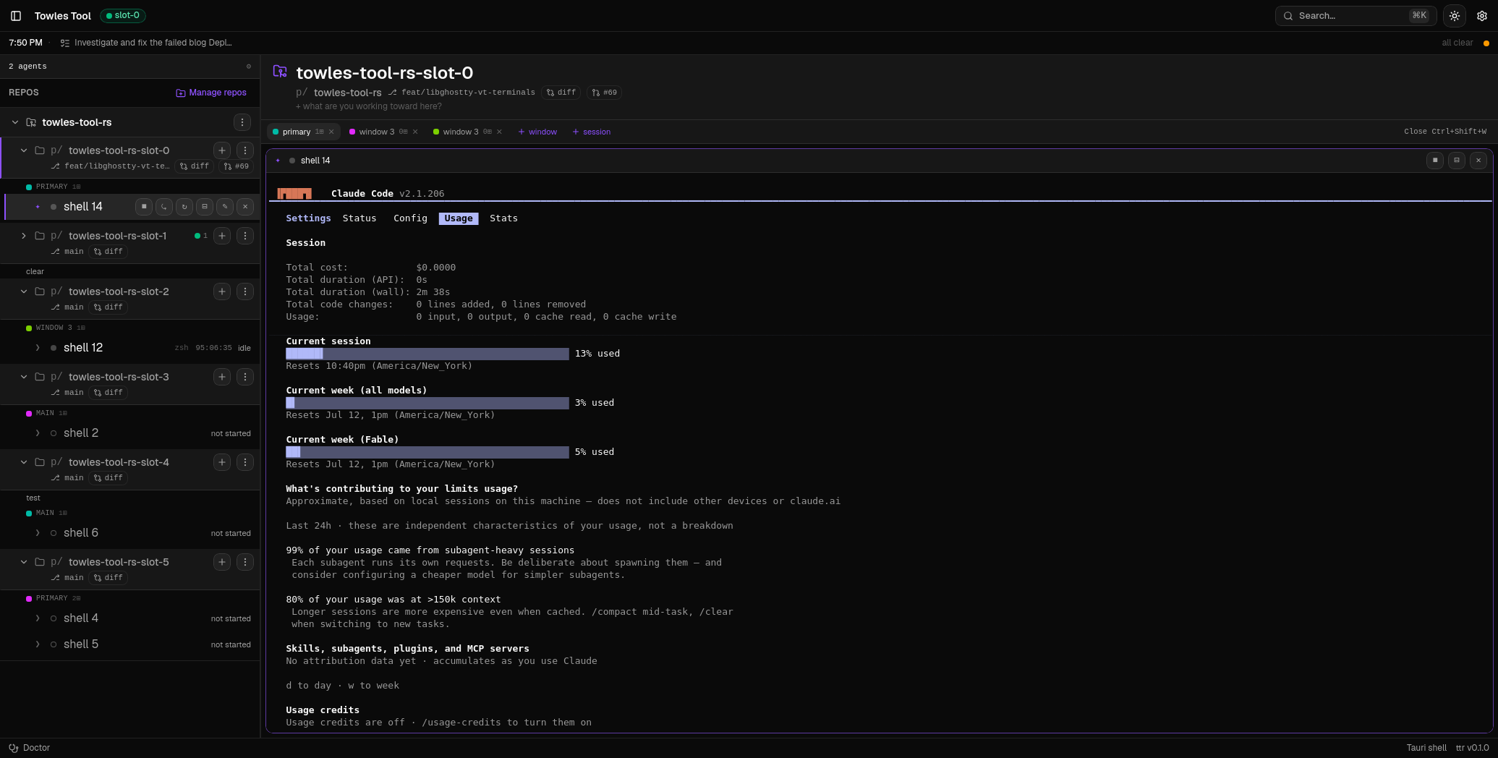Stop shell 14 from pane header square icon
Viewport: 1498px width, 758px height.
tap(1435, 161)
